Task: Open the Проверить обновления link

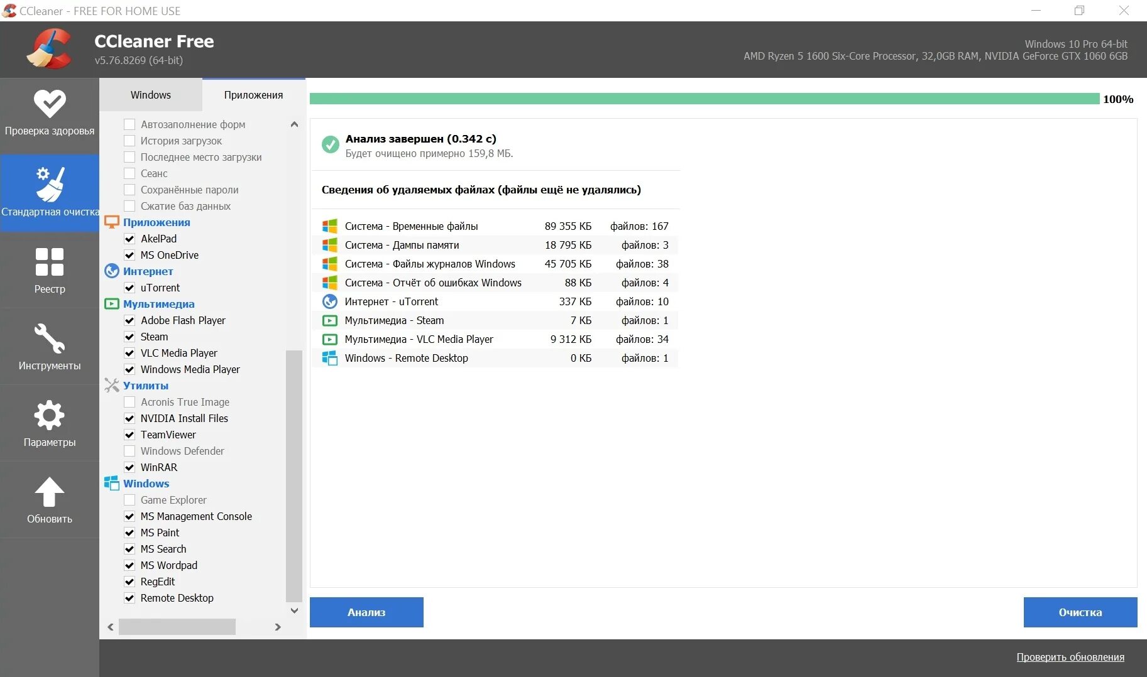Action: (1070, 657)
